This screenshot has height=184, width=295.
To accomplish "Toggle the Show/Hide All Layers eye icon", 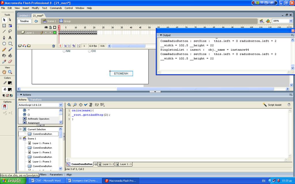I will tap(46, 27).
